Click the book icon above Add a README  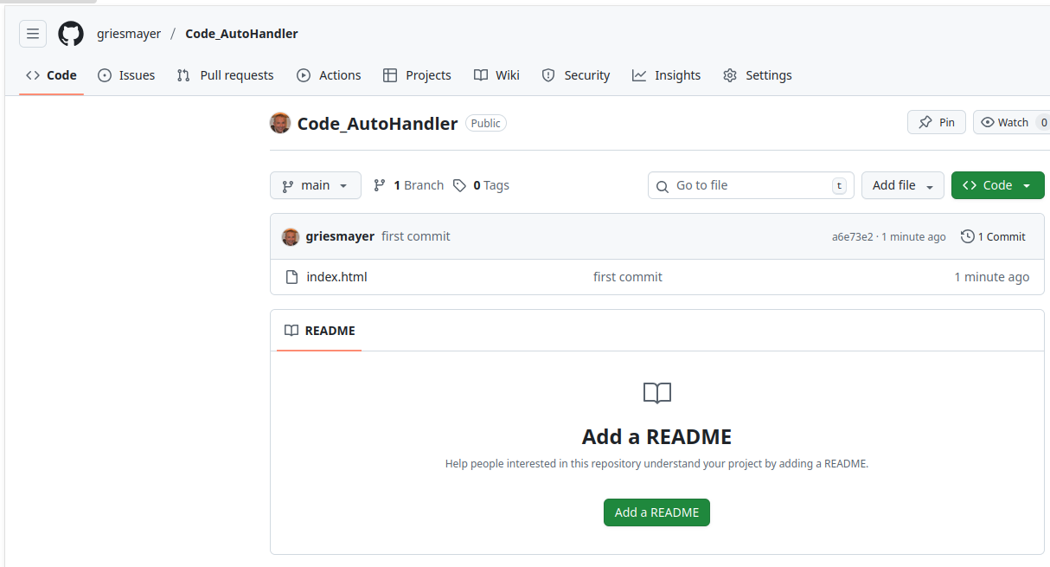[x=657, y=394]
